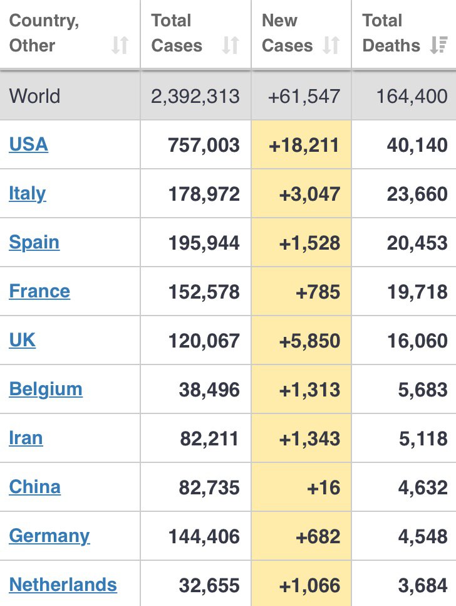The image size is (456, 606).
Task: Open China statistics link
Action: coord(34,487)
